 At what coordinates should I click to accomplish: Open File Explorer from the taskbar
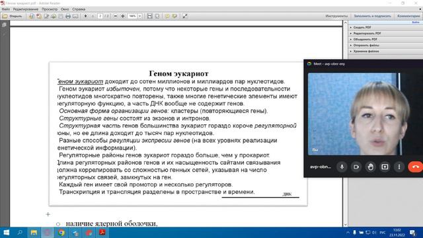[34, 233]
